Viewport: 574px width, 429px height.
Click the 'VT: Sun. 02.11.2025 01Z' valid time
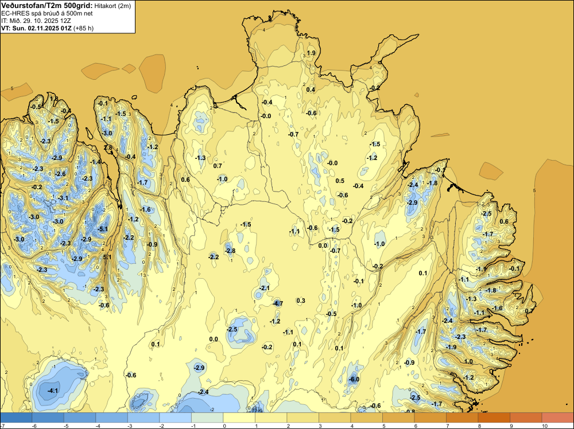point(37,28)
